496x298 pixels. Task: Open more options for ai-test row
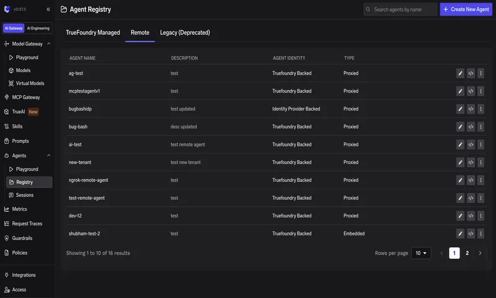[481, 145]
